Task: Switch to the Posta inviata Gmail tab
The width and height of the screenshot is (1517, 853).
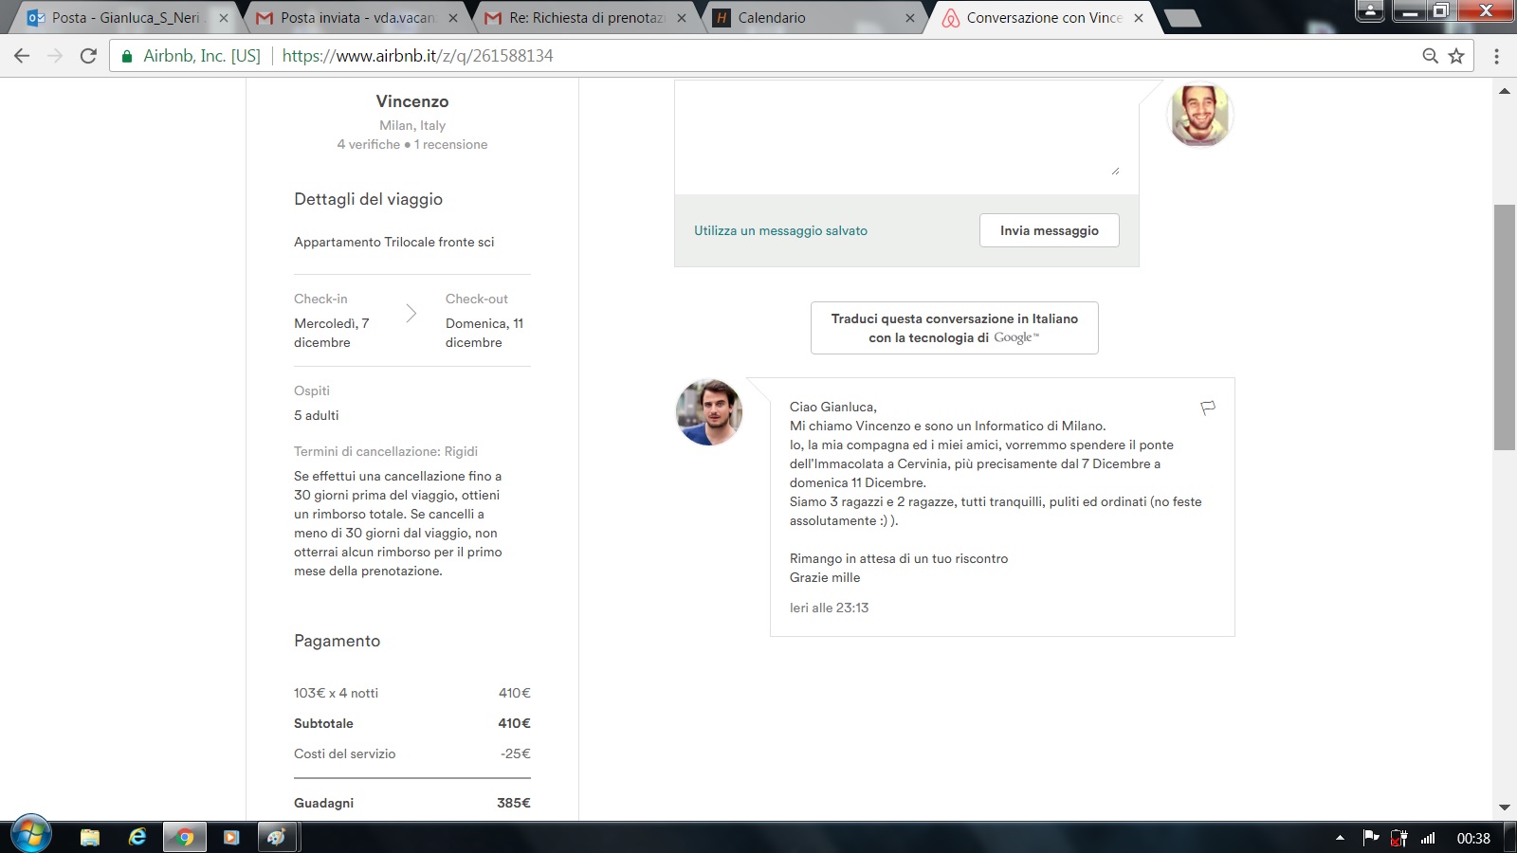Action: (x=357, y=18)
